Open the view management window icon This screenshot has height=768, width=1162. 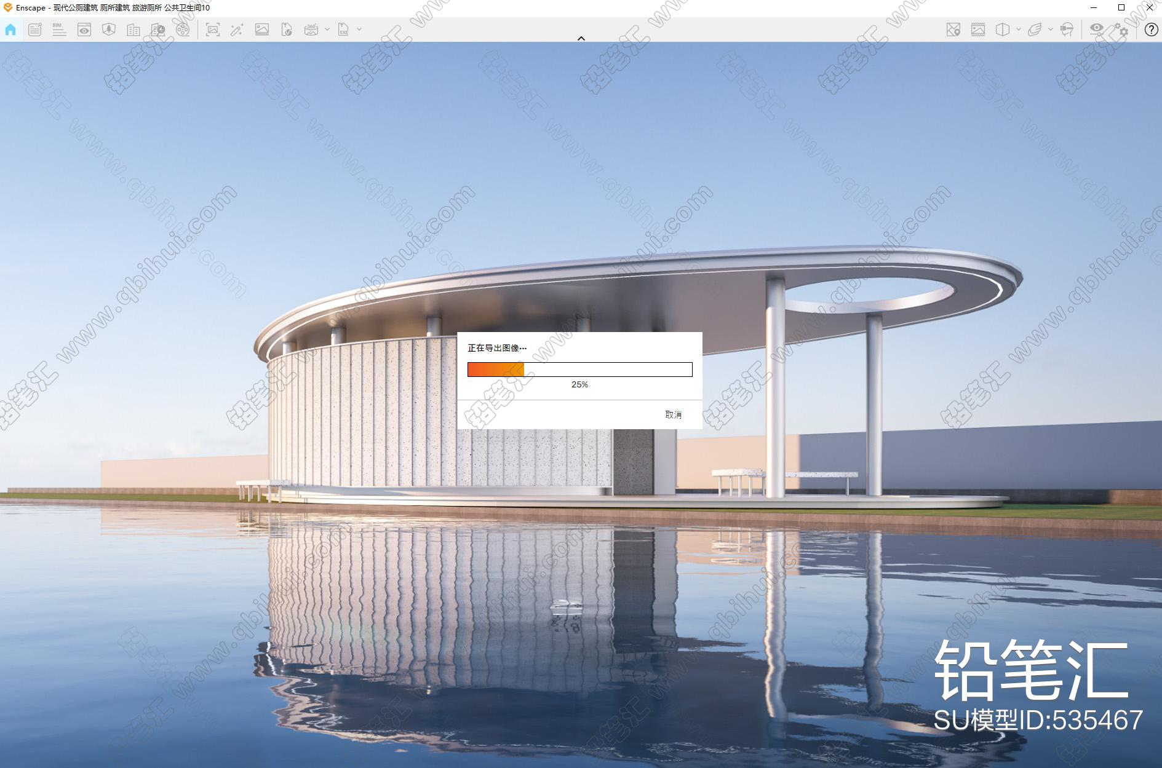pyautogui.click(x=84, y=30)
